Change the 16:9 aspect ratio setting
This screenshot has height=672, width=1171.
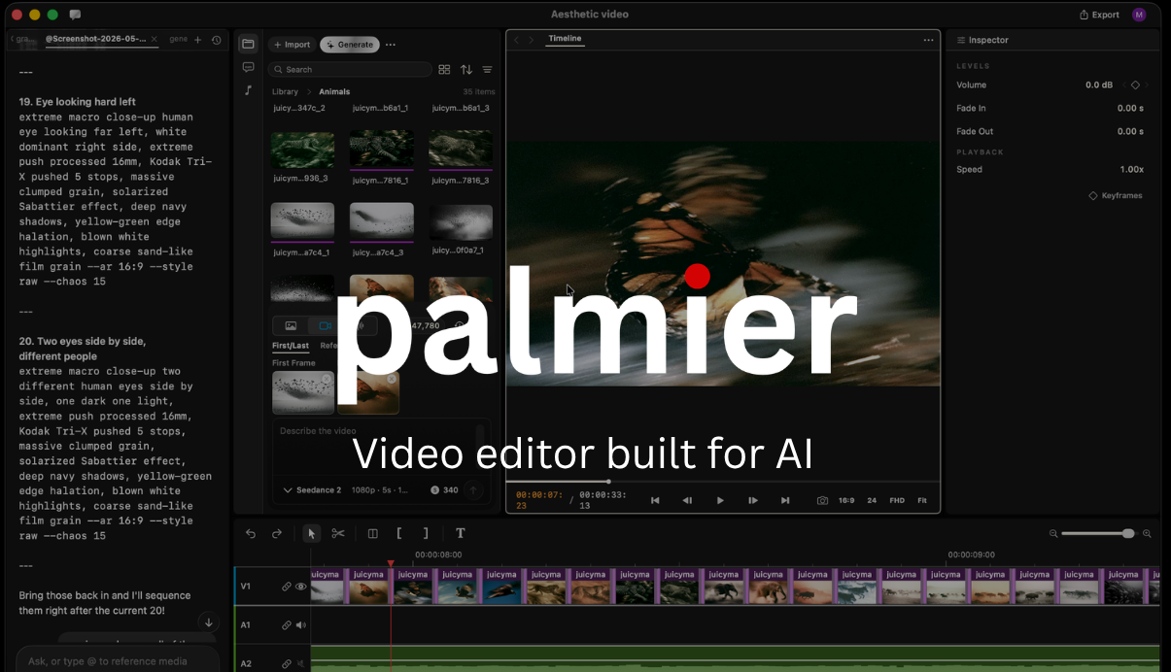[x=846, y=500]
